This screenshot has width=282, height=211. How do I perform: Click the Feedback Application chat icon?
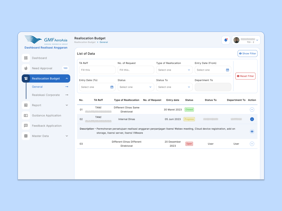[26, 126]
